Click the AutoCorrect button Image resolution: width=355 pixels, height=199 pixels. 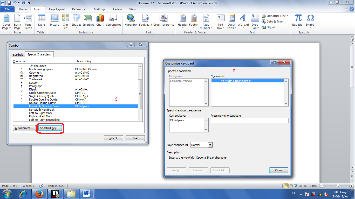coord(24,128)
